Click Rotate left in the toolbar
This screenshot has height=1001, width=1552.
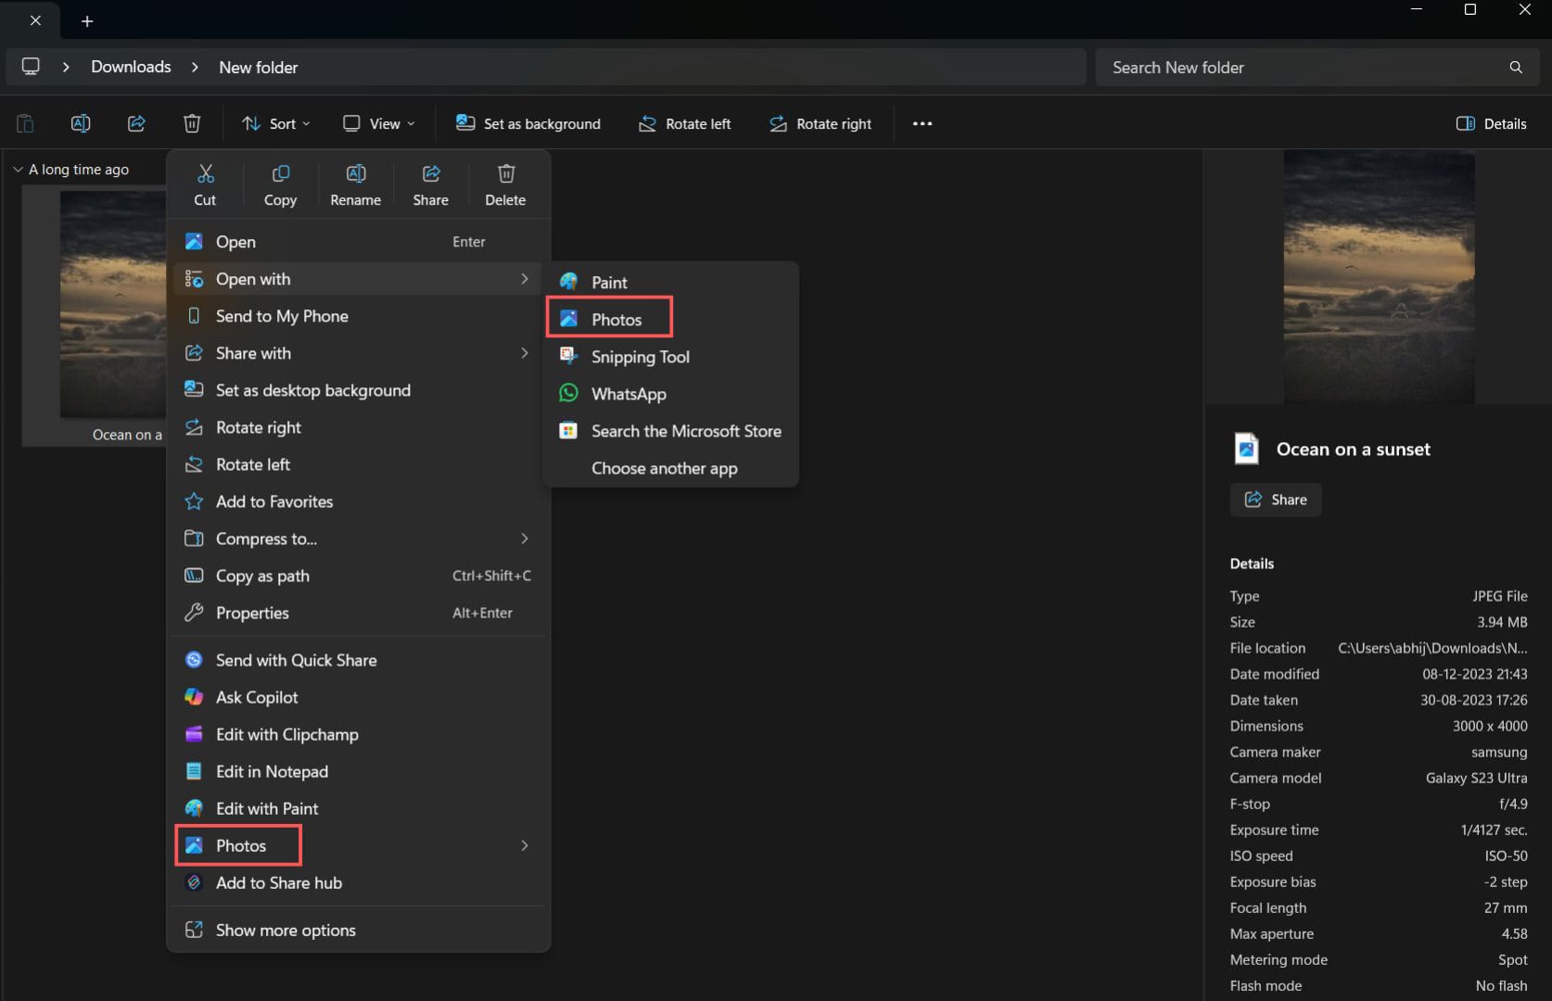coord(685,123)
